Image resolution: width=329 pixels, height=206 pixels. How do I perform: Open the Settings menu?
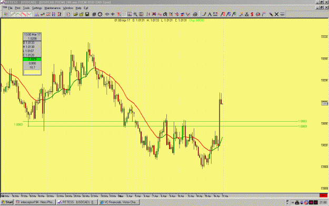pos(37,8)
